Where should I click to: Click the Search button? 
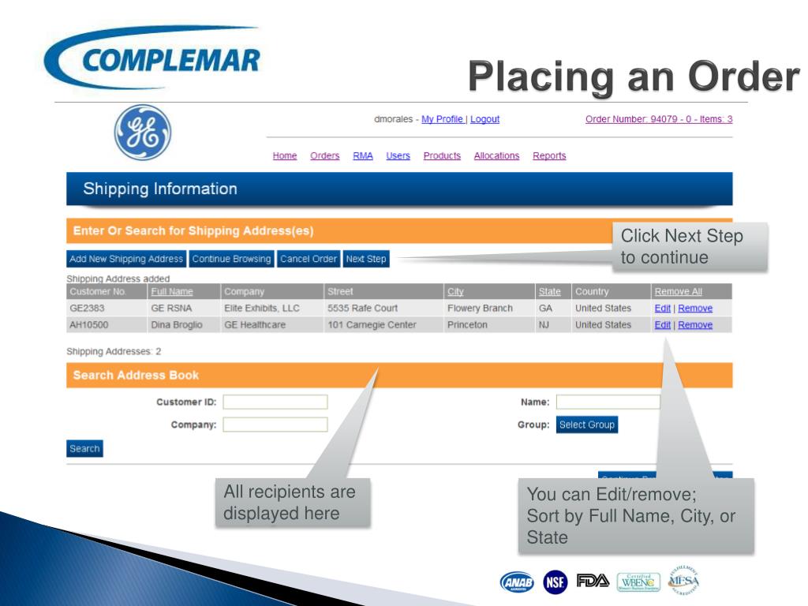(x=84, y=448)
